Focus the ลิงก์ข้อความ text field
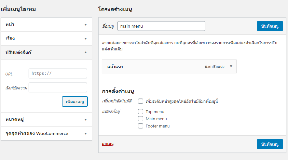 click(x=58, y=87)
